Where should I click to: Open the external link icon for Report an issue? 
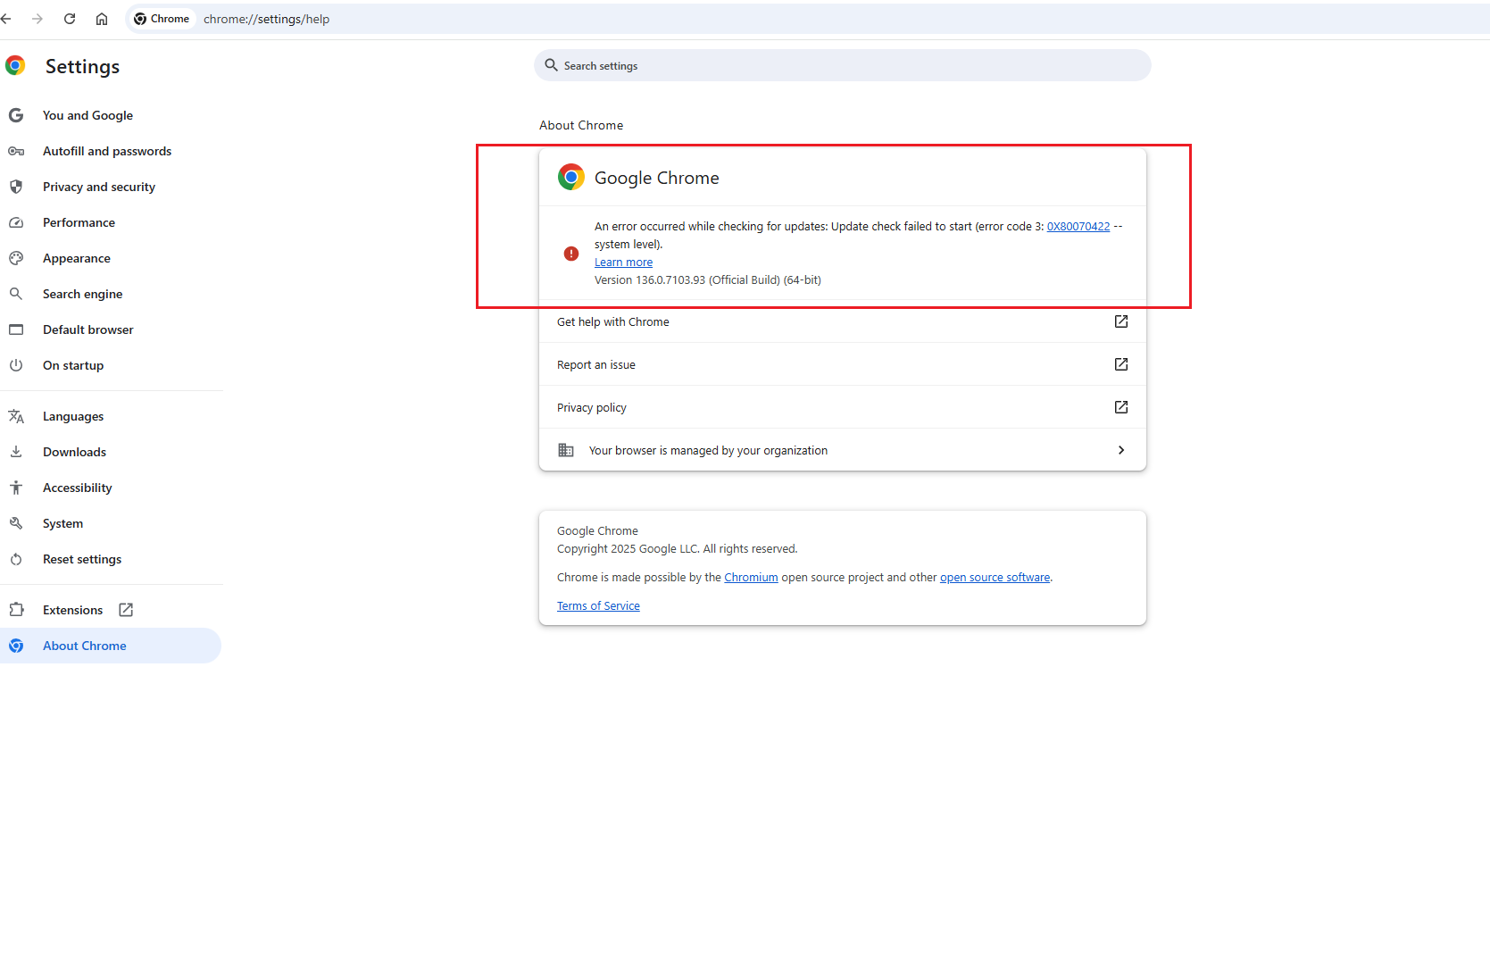pyautogui.click(x=1121, y=364)
